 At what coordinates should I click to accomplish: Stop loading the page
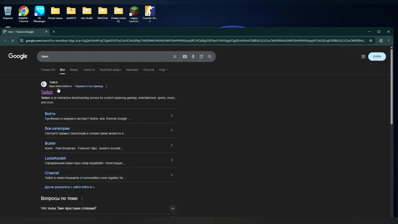(12, 40)
